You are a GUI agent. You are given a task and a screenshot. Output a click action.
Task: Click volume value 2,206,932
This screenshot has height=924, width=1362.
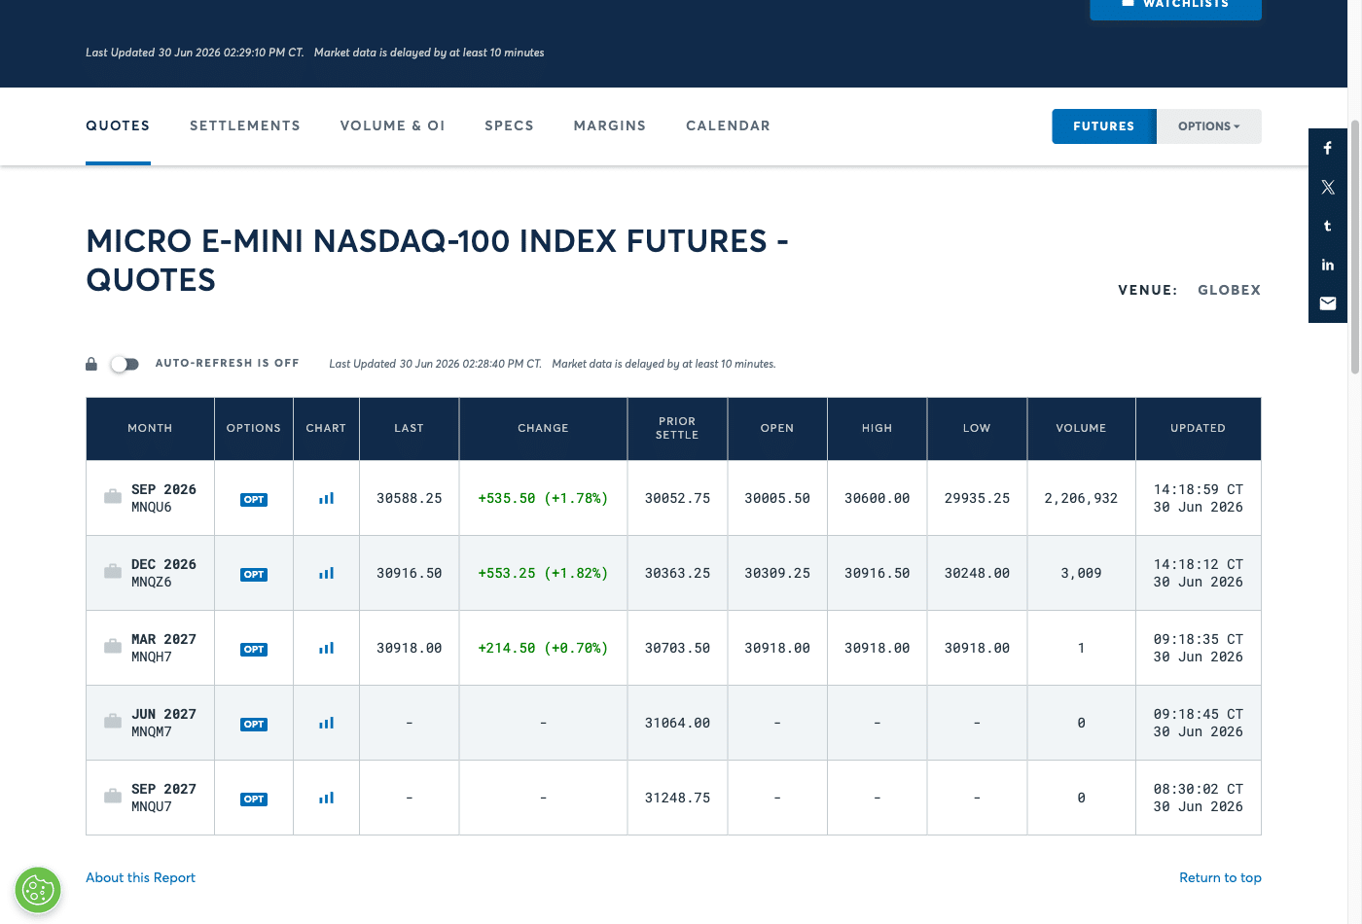pos(1081,498)
